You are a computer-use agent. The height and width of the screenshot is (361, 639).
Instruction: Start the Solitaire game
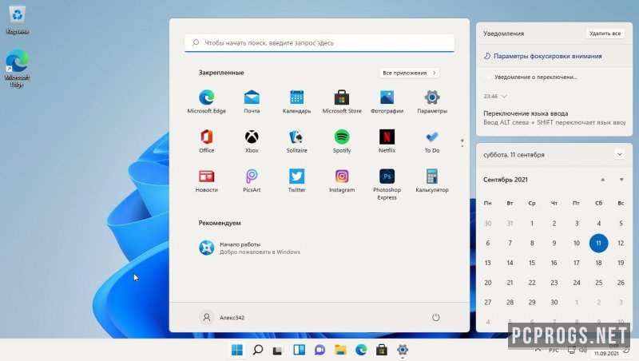pos(296,141)
